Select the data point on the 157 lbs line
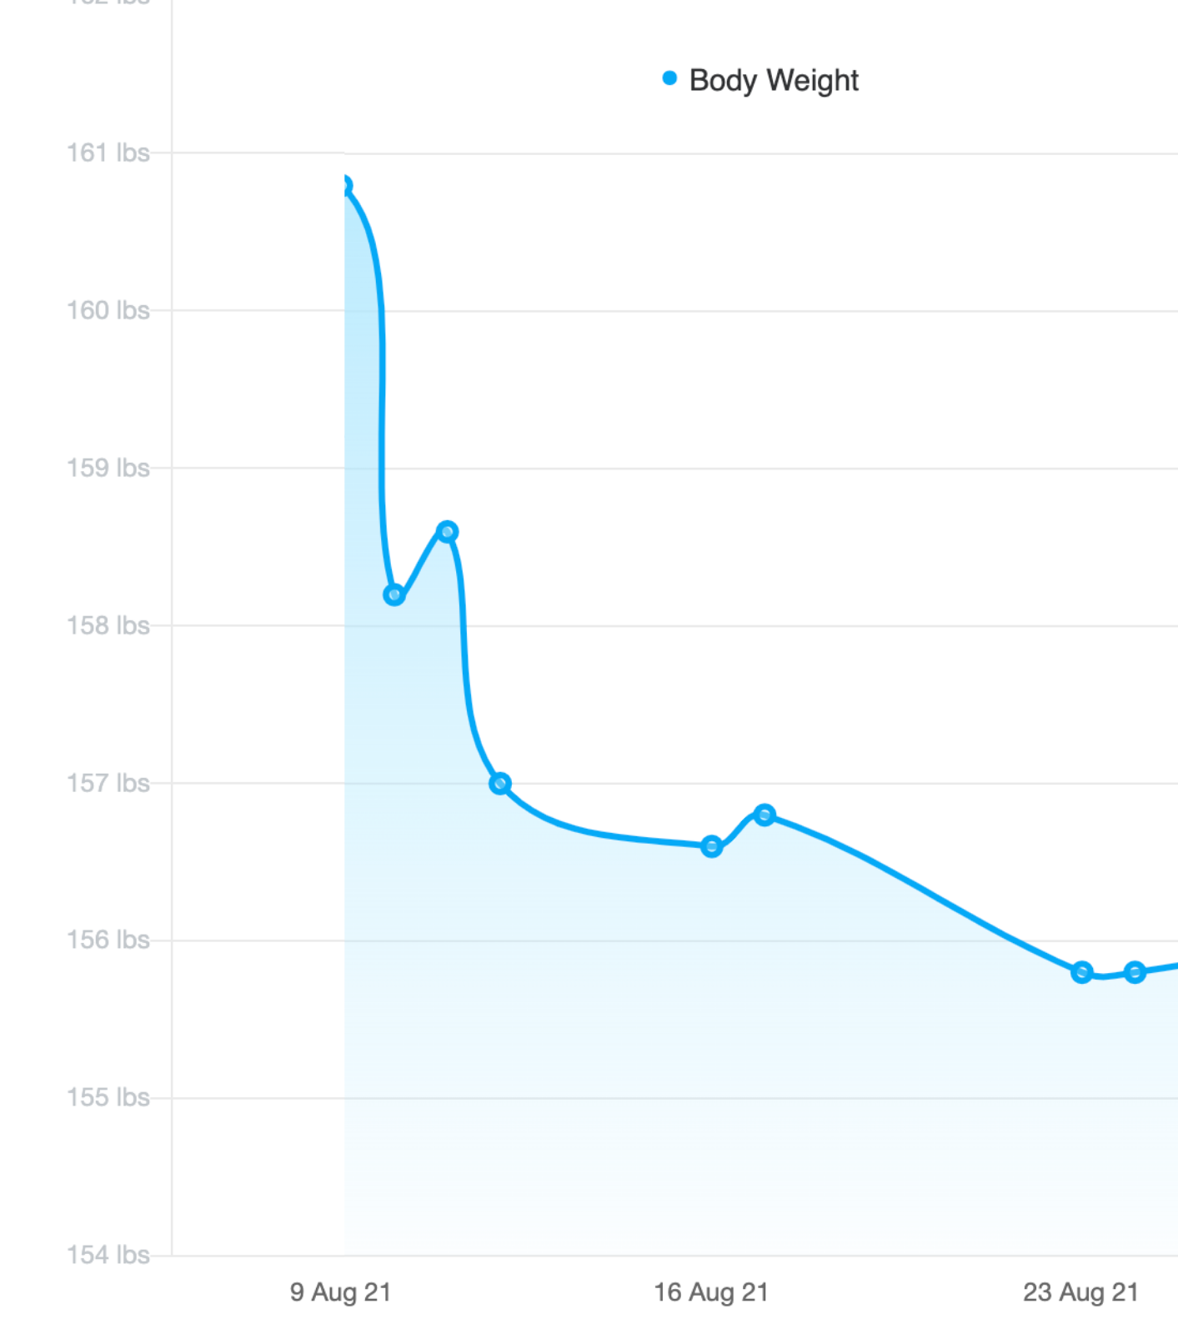 pyautogui.click(x=500, y=783)
